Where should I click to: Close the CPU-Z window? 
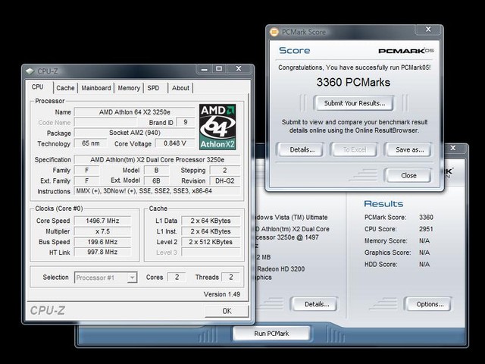pyautogui.click(x=239, y=69)
